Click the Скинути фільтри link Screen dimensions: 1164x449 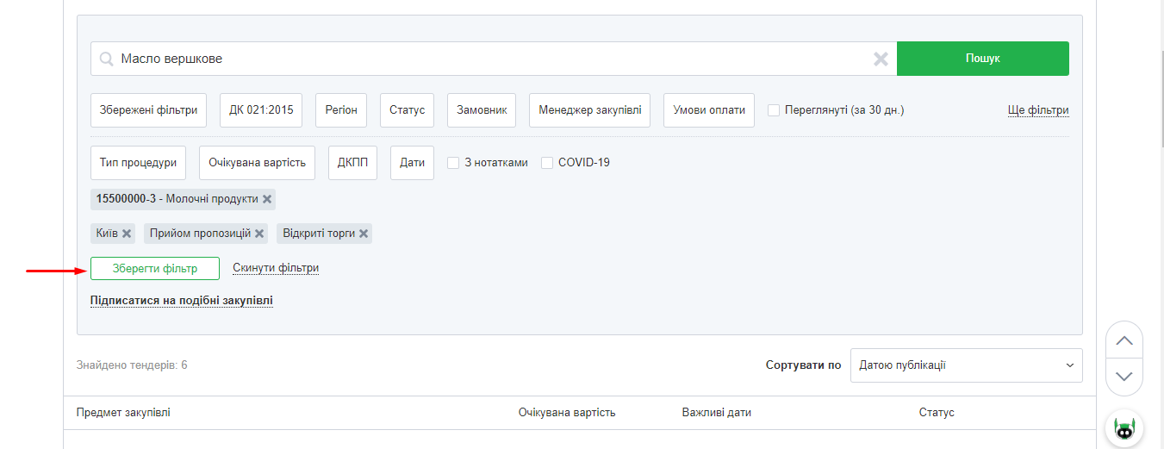[276, 268]
